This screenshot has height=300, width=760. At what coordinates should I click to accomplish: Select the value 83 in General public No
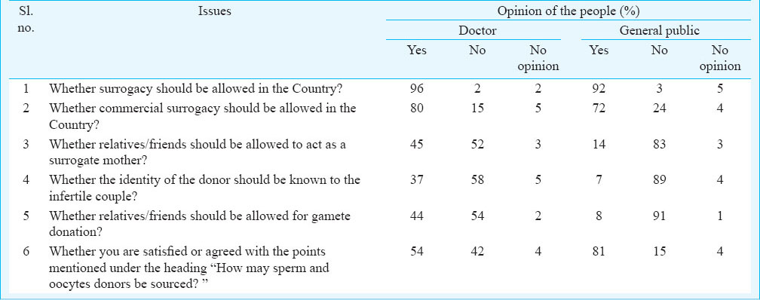click(659, 145)
